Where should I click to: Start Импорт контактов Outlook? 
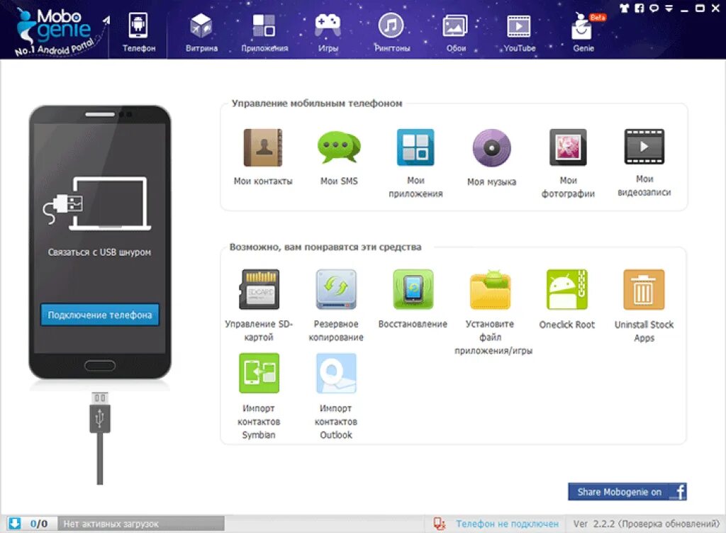[x=336, y=373]
